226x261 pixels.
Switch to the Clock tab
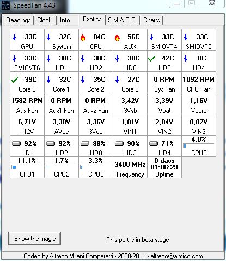(x=45, y=20)
